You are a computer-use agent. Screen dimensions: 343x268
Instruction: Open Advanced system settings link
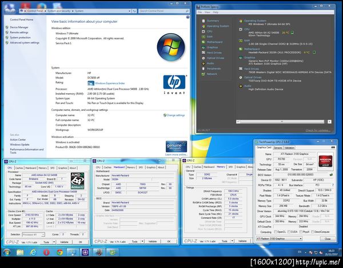pyautogui.click(x=25, y=43)
